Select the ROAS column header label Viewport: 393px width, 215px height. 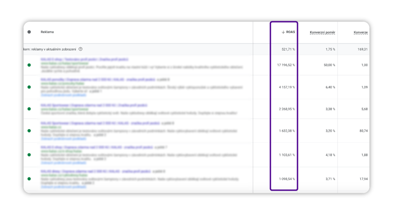pos(290,32)
